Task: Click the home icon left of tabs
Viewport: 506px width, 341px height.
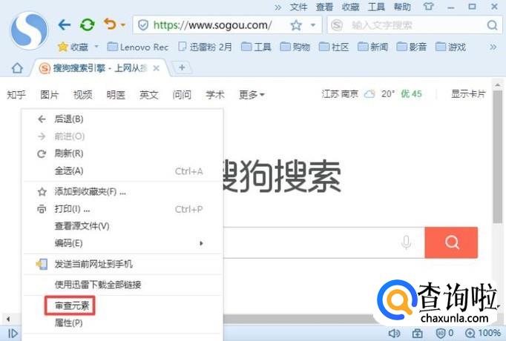Action: point(17,68)
